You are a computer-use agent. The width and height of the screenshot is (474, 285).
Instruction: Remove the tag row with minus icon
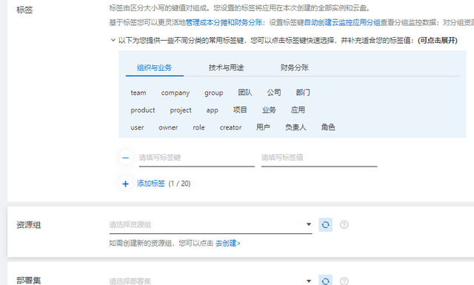coord(125,158)
